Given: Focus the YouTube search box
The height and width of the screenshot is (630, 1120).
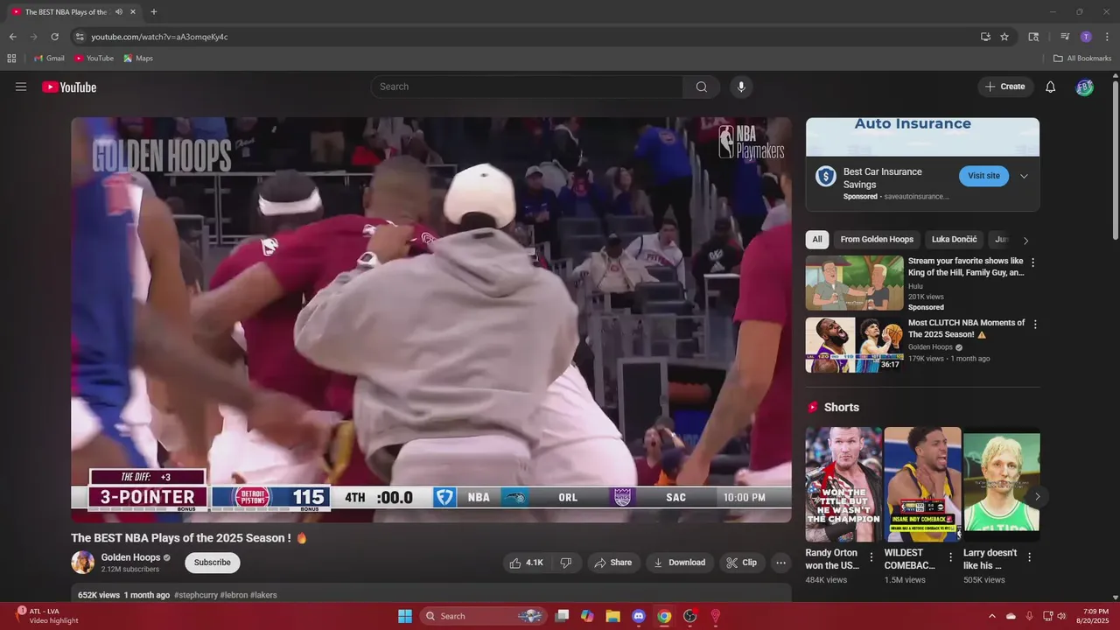Looking at the screenshot, I should [527, 87].
